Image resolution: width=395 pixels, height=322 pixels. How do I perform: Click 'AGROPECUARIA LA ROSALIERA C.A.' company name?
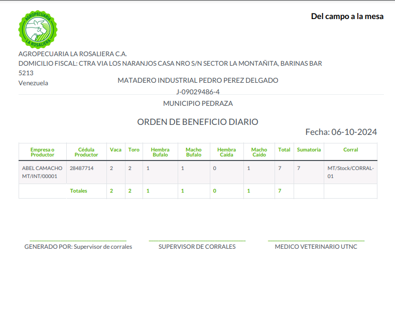click(x=73, y=54)
